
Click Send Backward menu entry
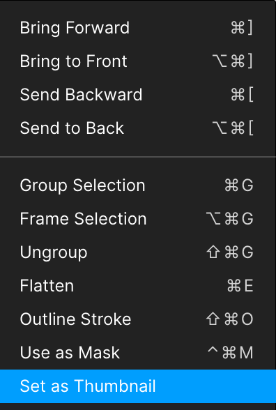coord(138,95)
